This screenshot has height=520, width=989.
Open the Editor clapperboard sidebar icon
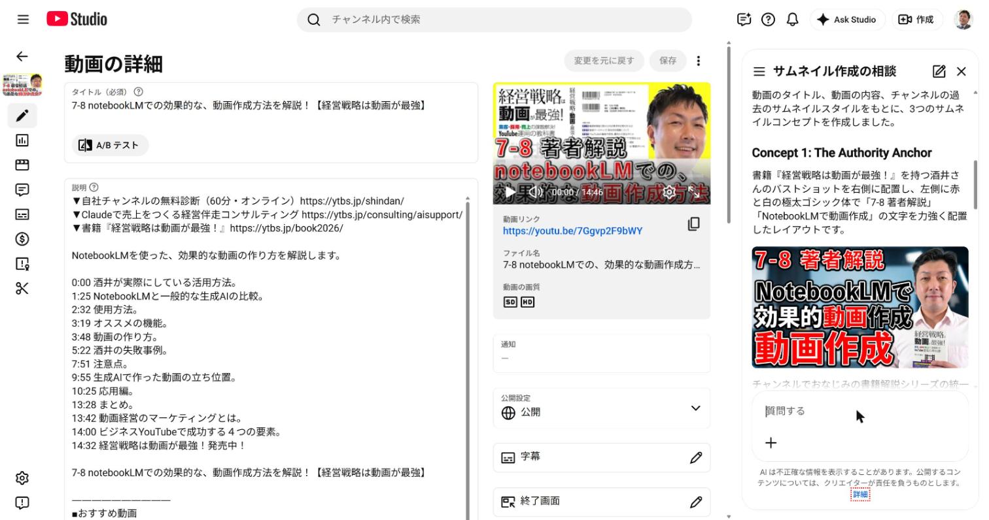click(22, 165)
